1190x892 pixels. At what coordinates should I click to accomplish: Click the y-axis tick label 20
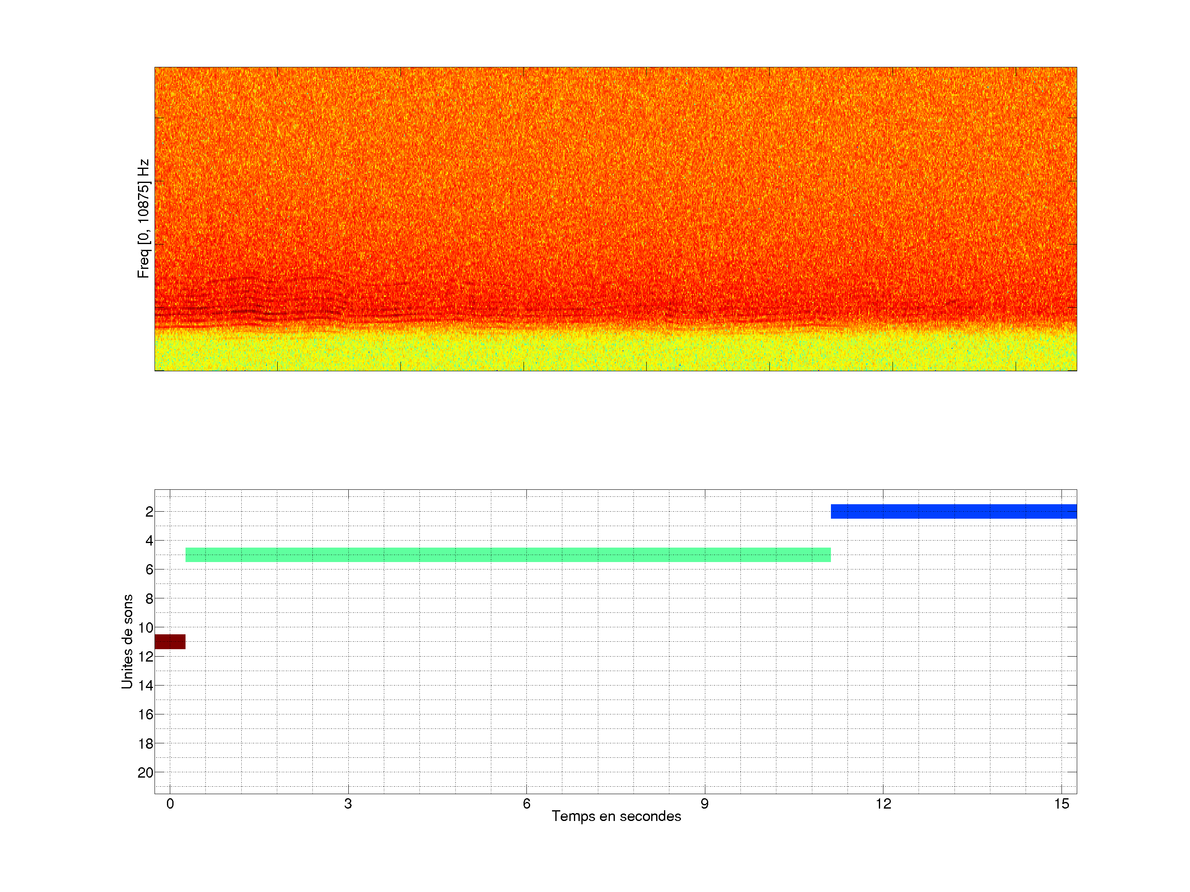145,773
